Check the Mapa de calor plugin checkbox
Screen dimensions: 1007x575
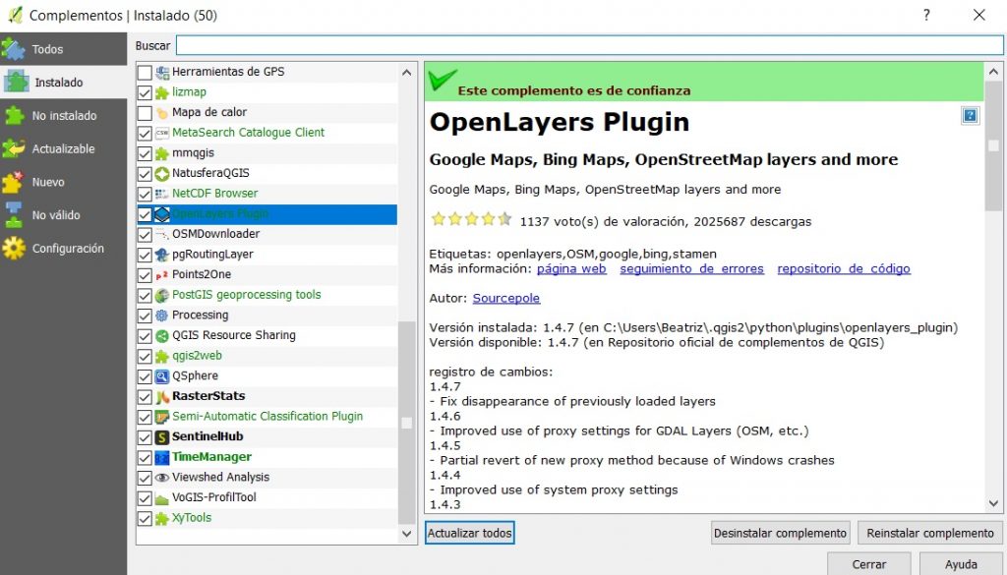point(145,113)
